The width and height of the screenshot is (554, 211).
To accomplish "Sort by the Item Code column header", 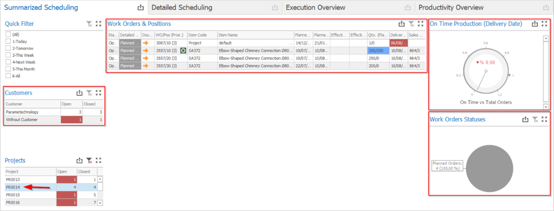I will pyautogui.click(x=198, y=35).
